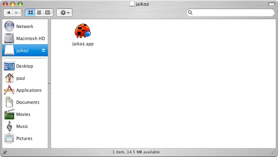Open the Movies clapperboard icon
Screen dimensions: 278x157
[x=9, y=114]
